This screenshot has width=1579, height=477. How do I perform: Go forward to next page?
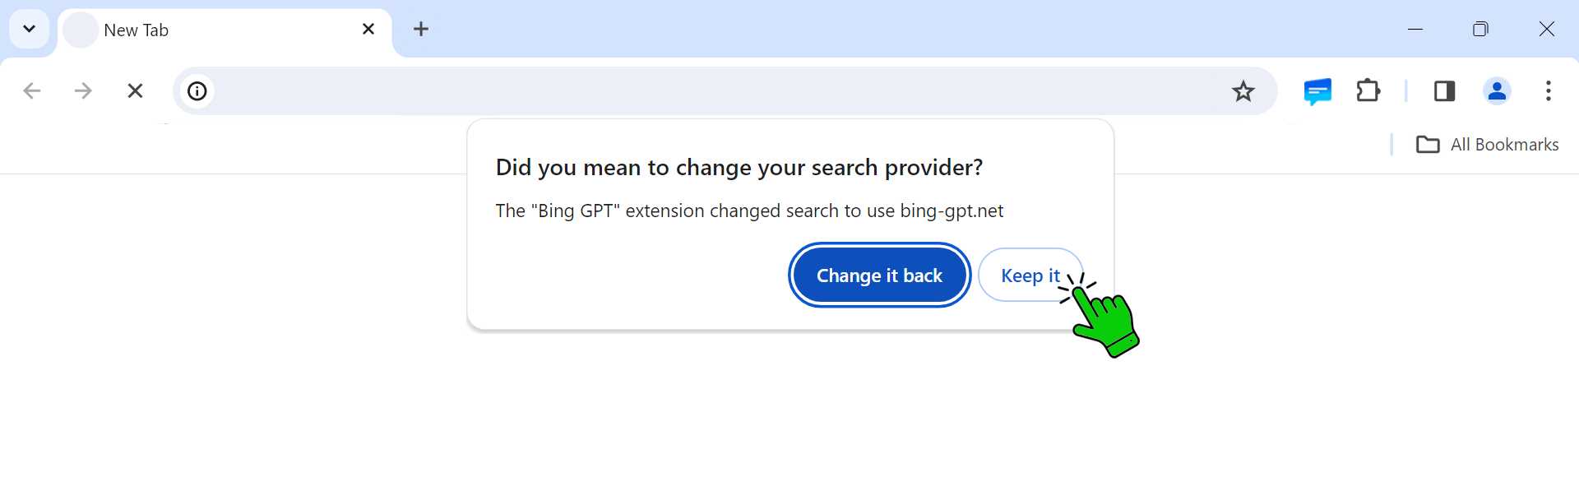point(83,91)
